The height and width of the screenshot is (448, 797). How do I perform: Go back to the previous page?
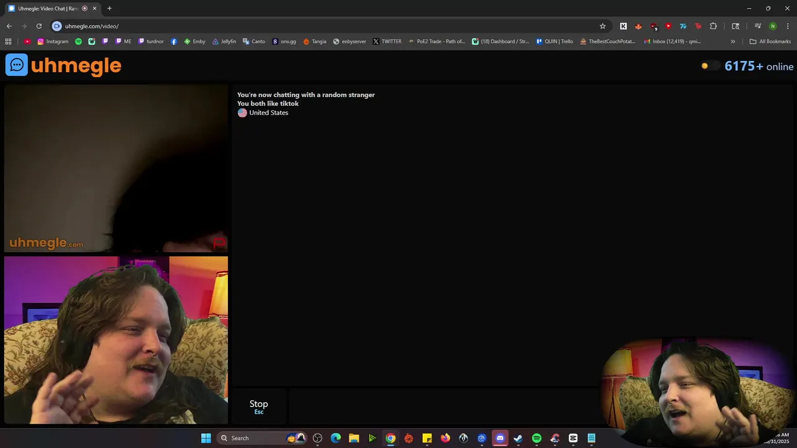point(9,26)
